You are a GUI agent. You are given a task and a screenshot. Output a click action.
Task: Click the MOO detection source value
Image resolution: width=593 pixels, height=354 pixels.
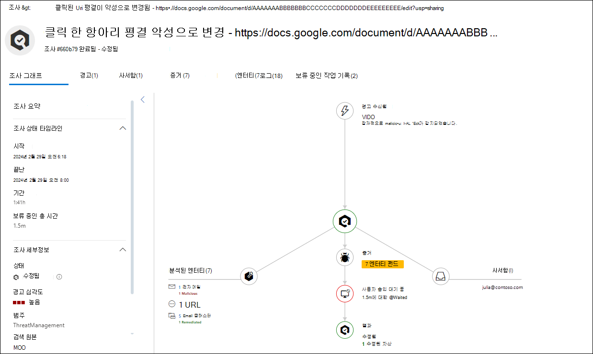click(19, 348)
